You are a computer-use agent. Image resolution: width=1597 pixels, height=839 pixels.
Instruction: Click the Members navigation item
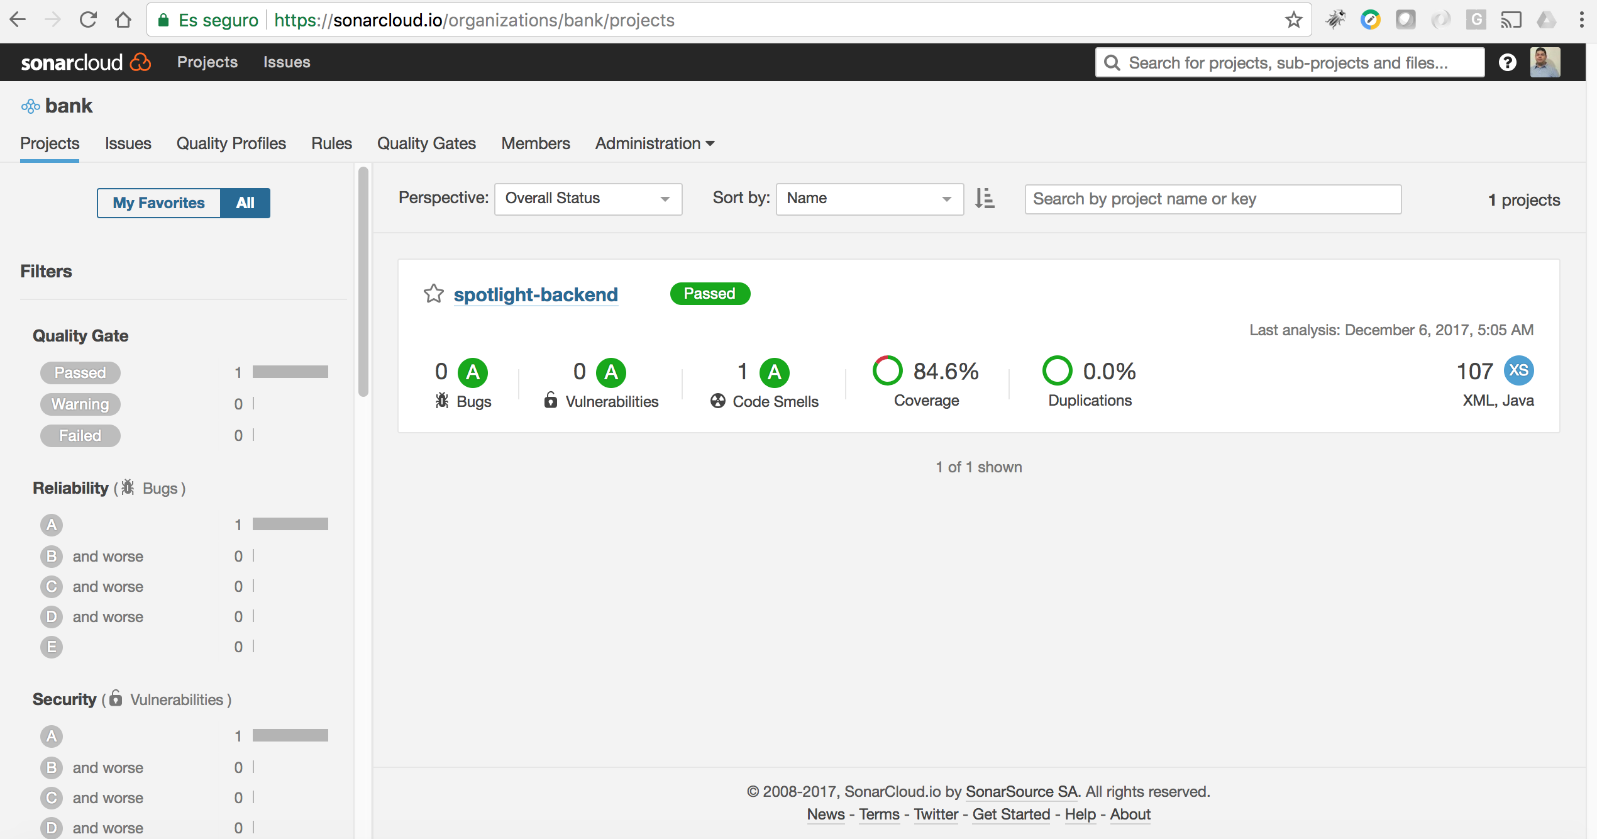(536, 143)
